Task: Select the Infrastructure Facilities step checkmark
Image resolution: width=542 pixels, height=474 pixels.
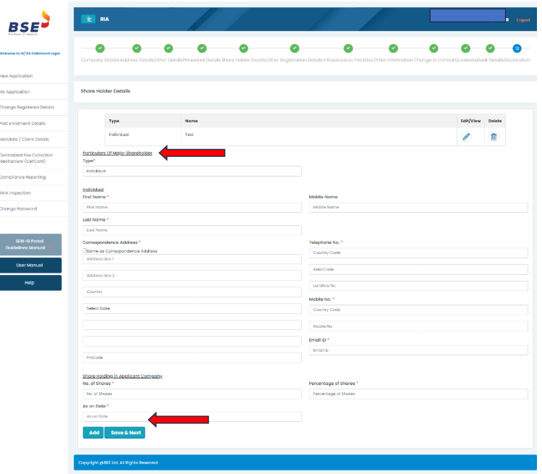Action: pos(348,48)
